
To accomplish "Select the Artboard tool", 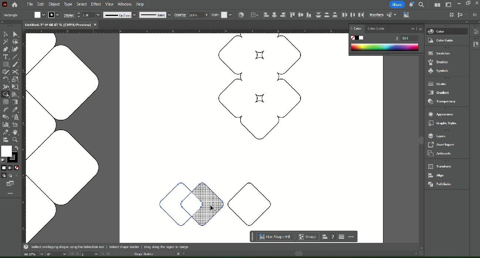I will point(15,125).
